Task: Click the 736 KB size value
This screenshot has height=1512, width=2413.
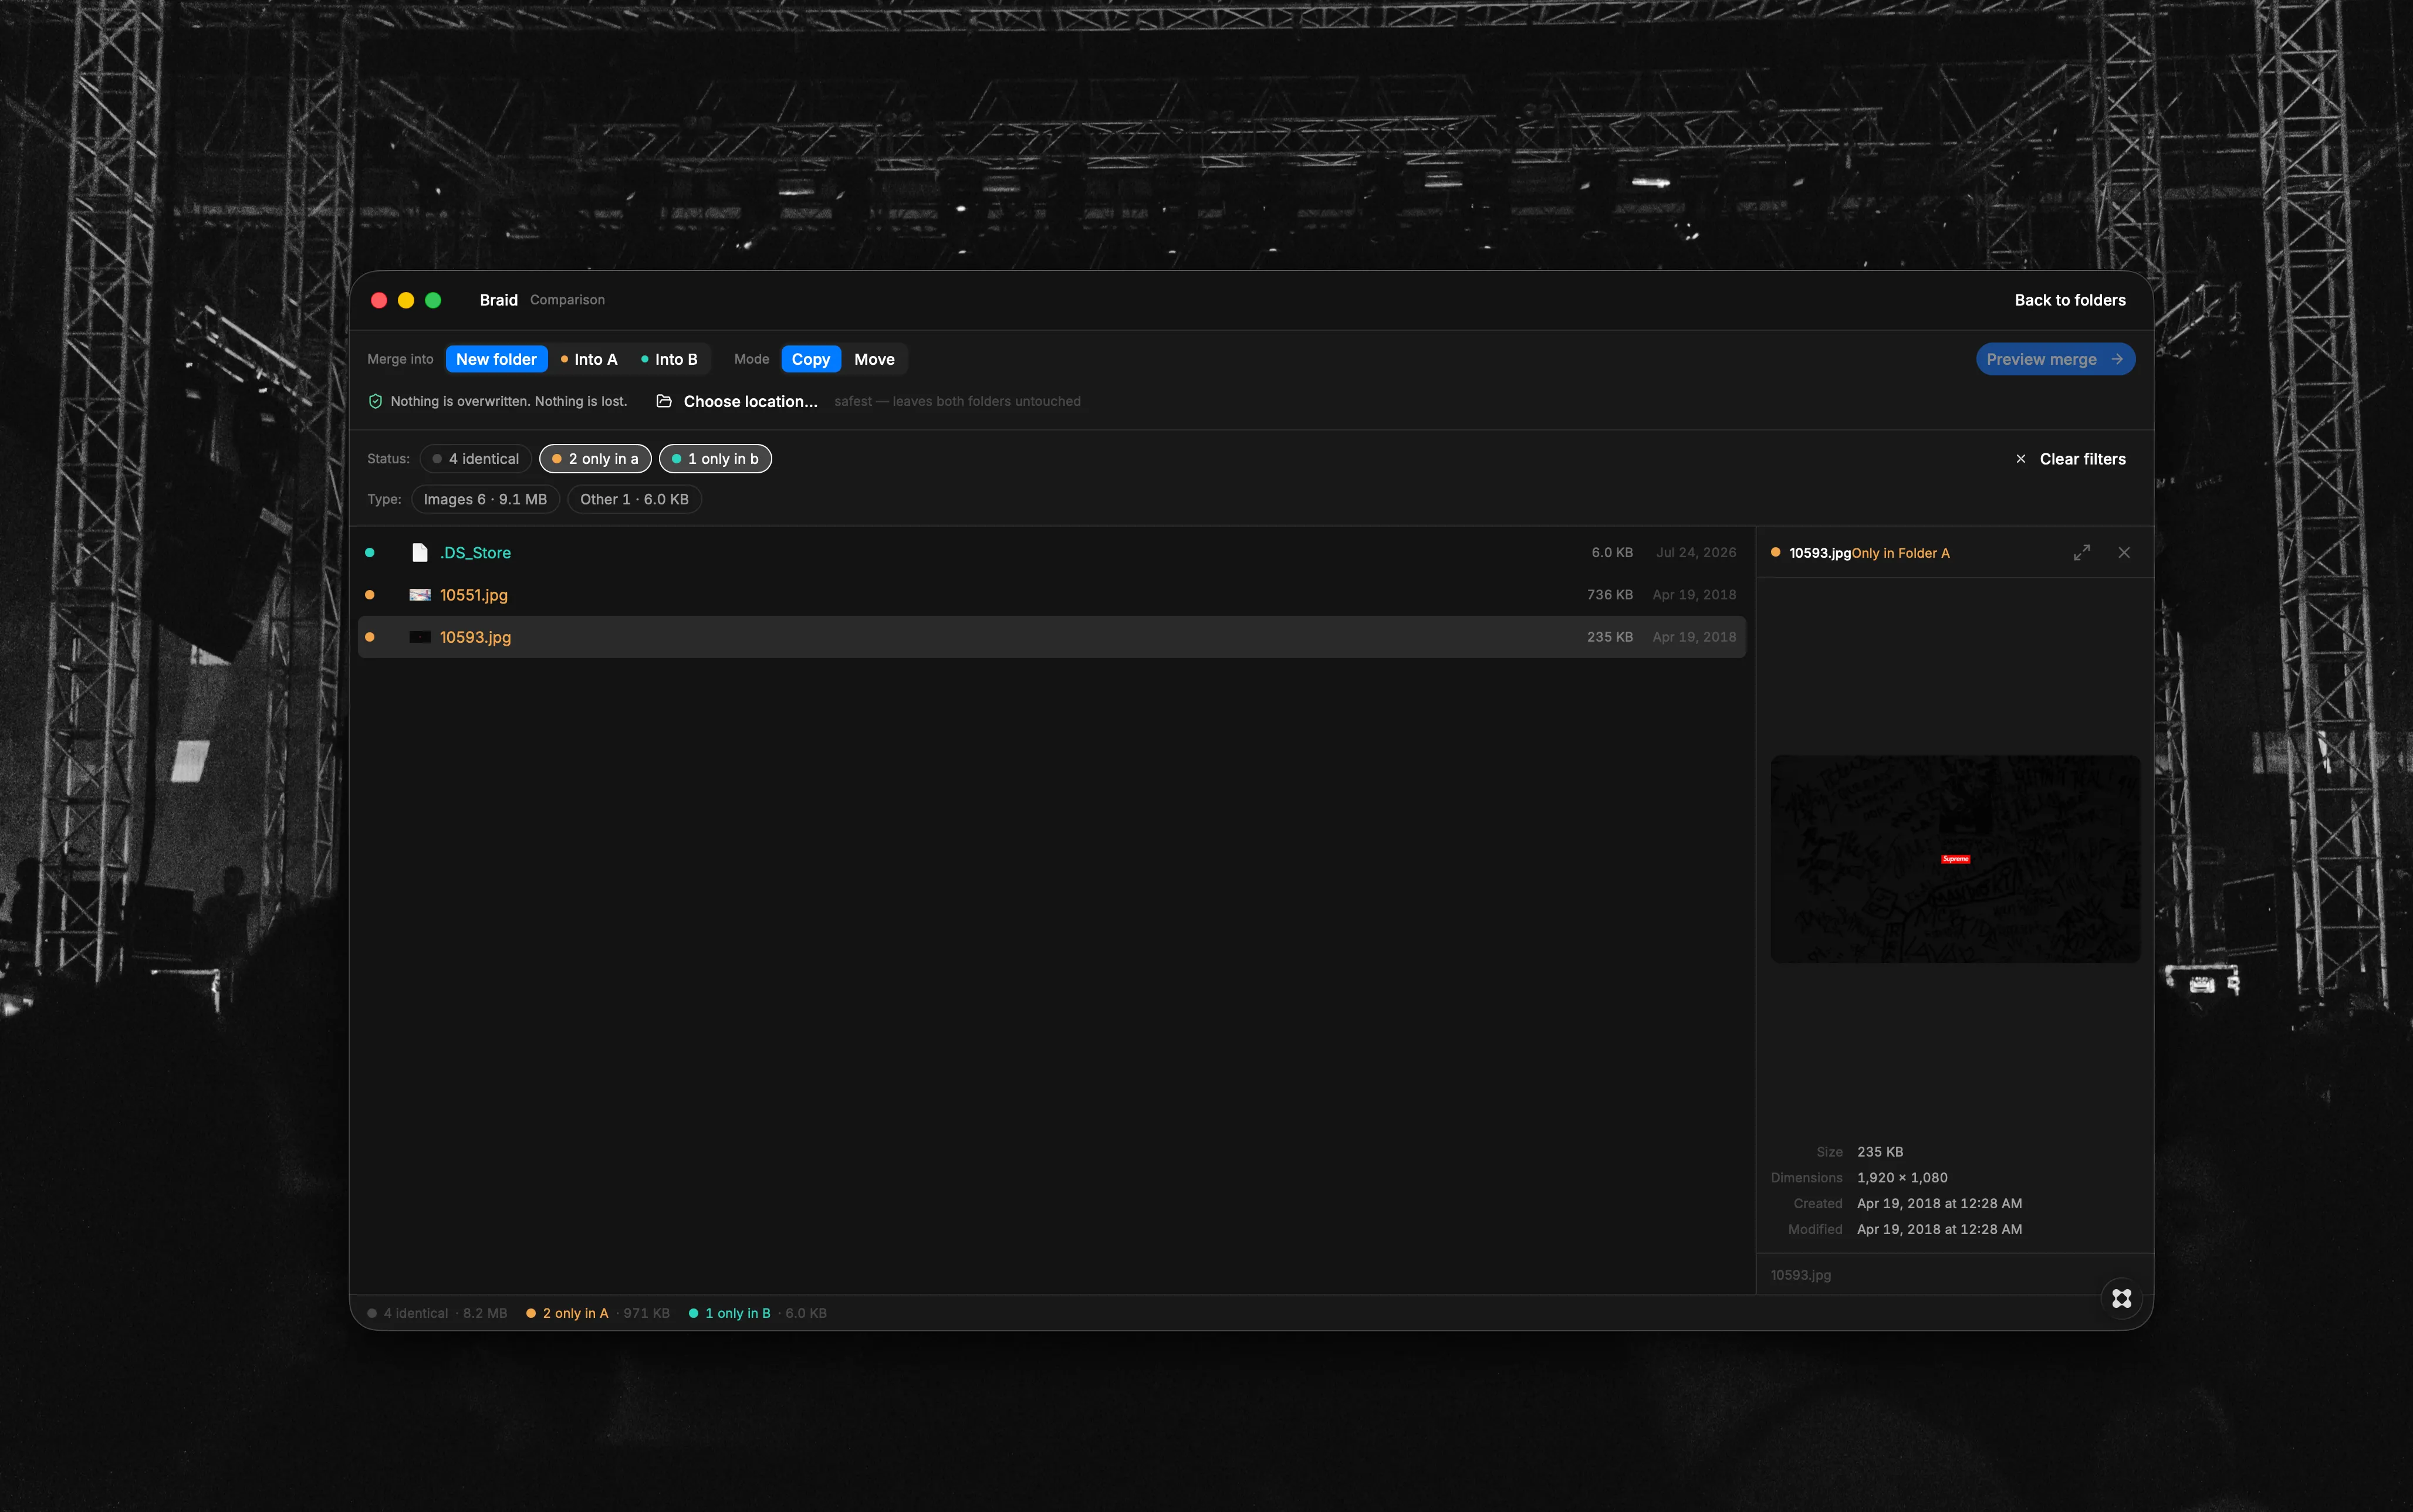Action: (1610, 595)
